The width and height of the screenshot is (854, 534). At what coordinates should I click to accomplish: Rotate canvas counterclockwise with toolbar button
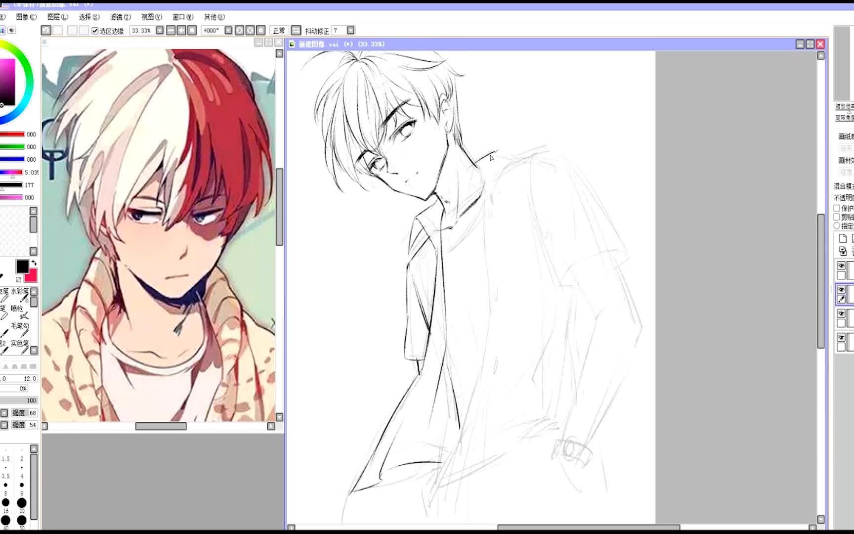pyautogui.click(x=239, y=30)
